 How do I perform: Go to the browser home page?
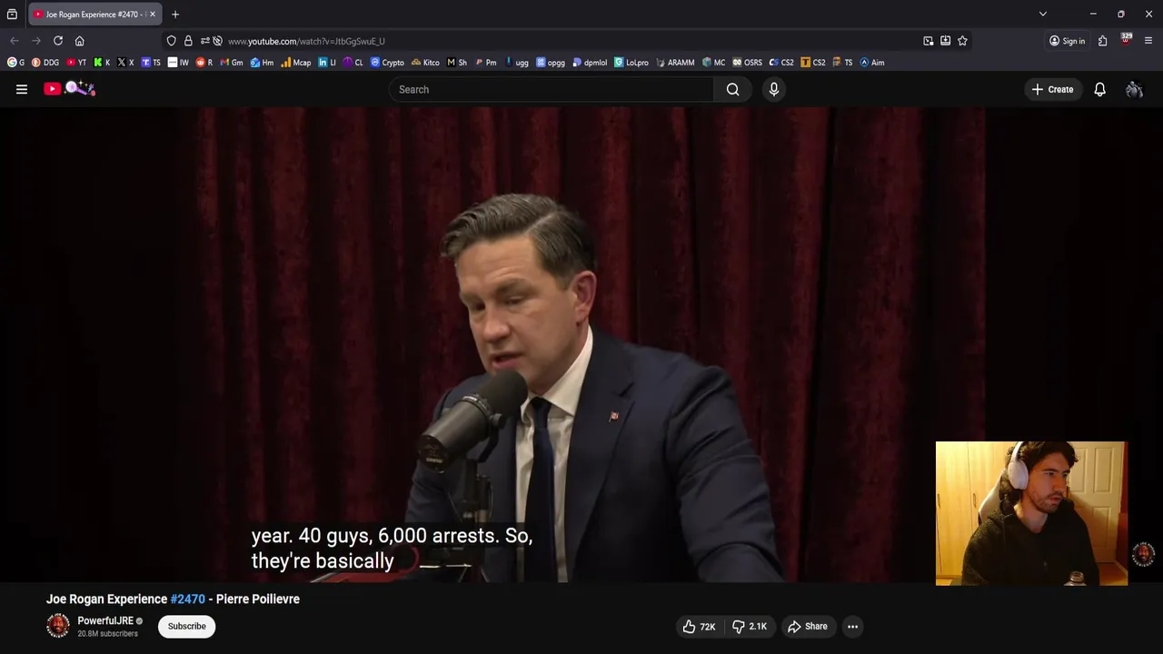click(x=80, y=41)
